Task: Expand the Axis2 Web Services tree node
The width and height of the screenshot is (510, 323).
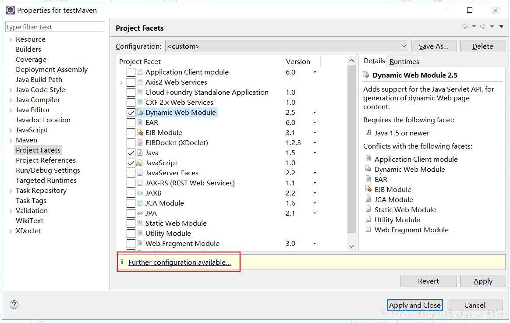Action: pyautogui.click(x=122, y=82)
